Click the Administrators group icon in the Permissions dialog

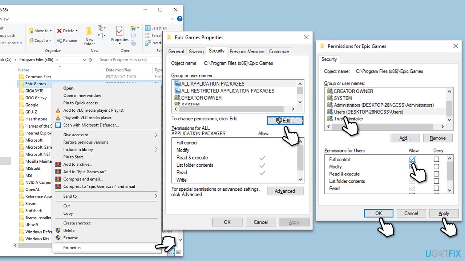330,105
